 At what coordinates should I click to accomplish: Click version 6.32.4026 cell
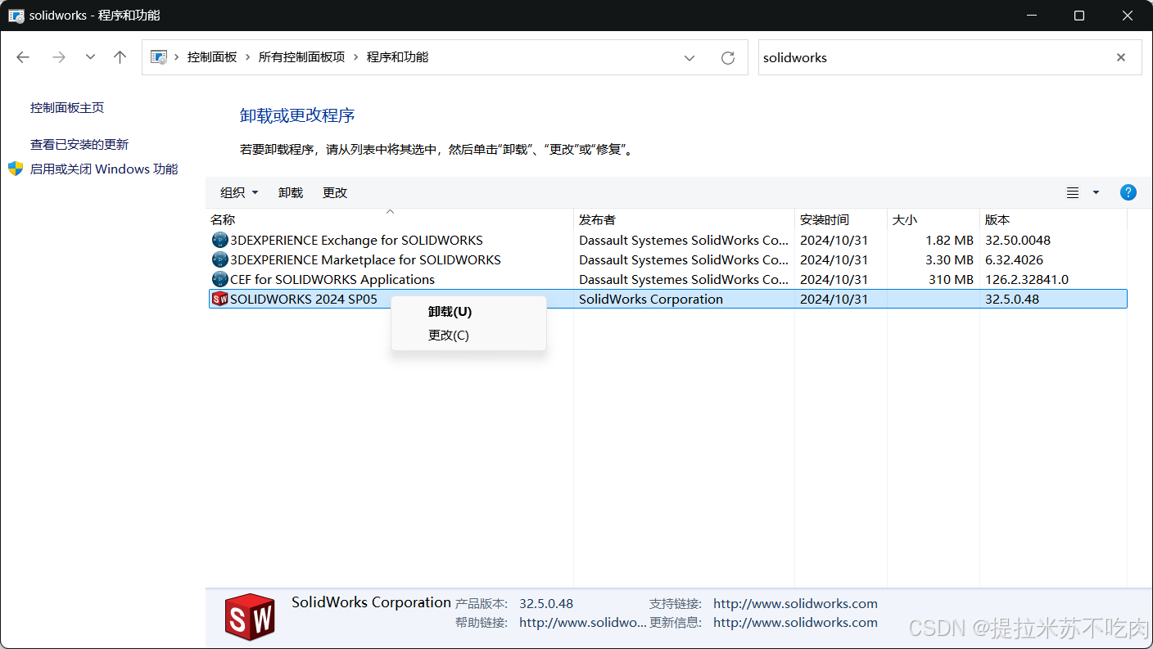click(1014, 260)
